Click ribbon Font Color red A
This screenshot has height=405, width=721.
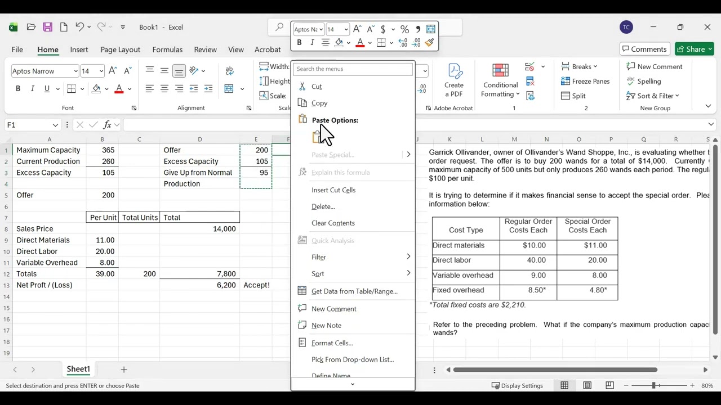[x=118, y=89]
